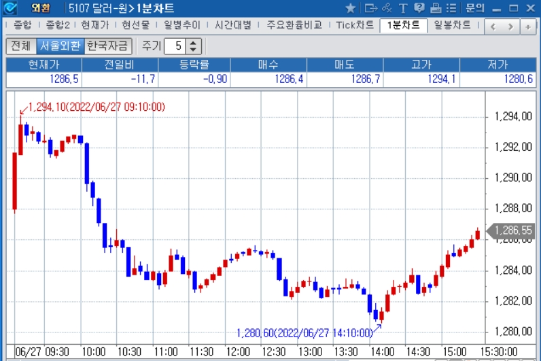Click the 등락률 column header

pyautogui.click(x=194, y=65)
